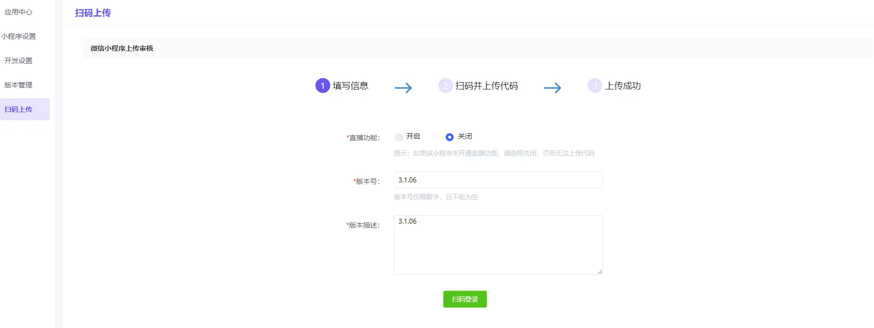The height and width of the screenshot is (328, 874).
Task: Click the text area resize handle
Action: [x=599, y=271]
